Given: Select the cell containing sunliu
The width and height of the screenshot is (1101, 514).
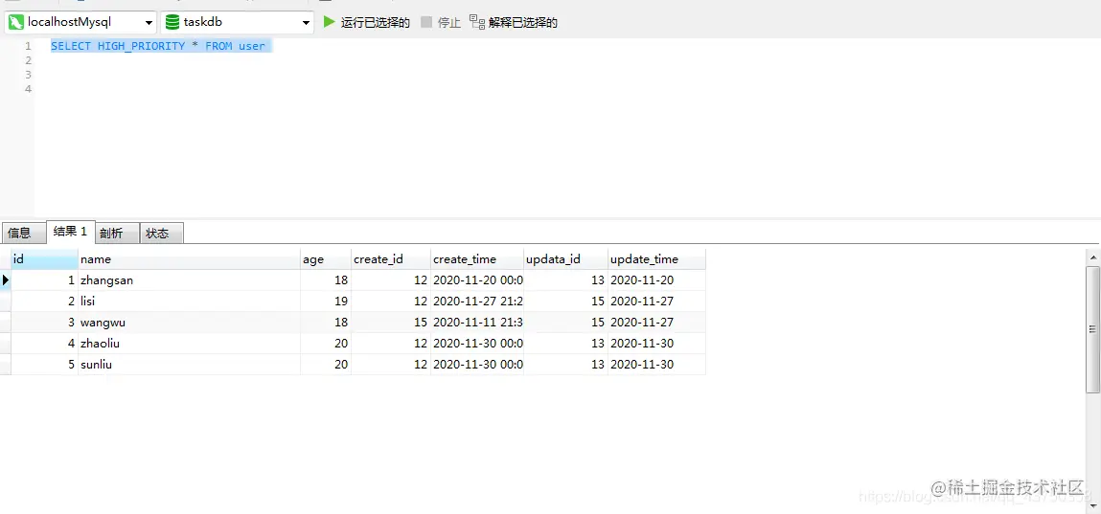Looking at the screenshot, I should [x=189, y=365].
